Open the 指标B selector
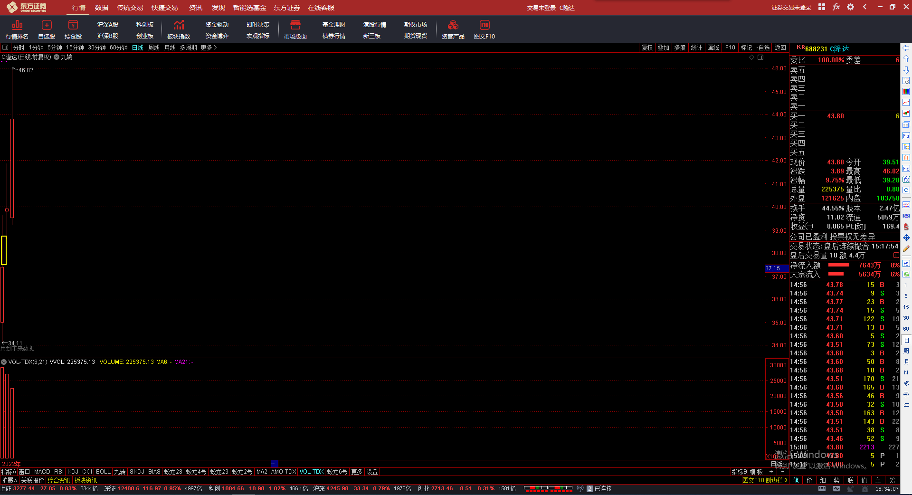Screen dimensions: 912x495 tap(739, 472)
